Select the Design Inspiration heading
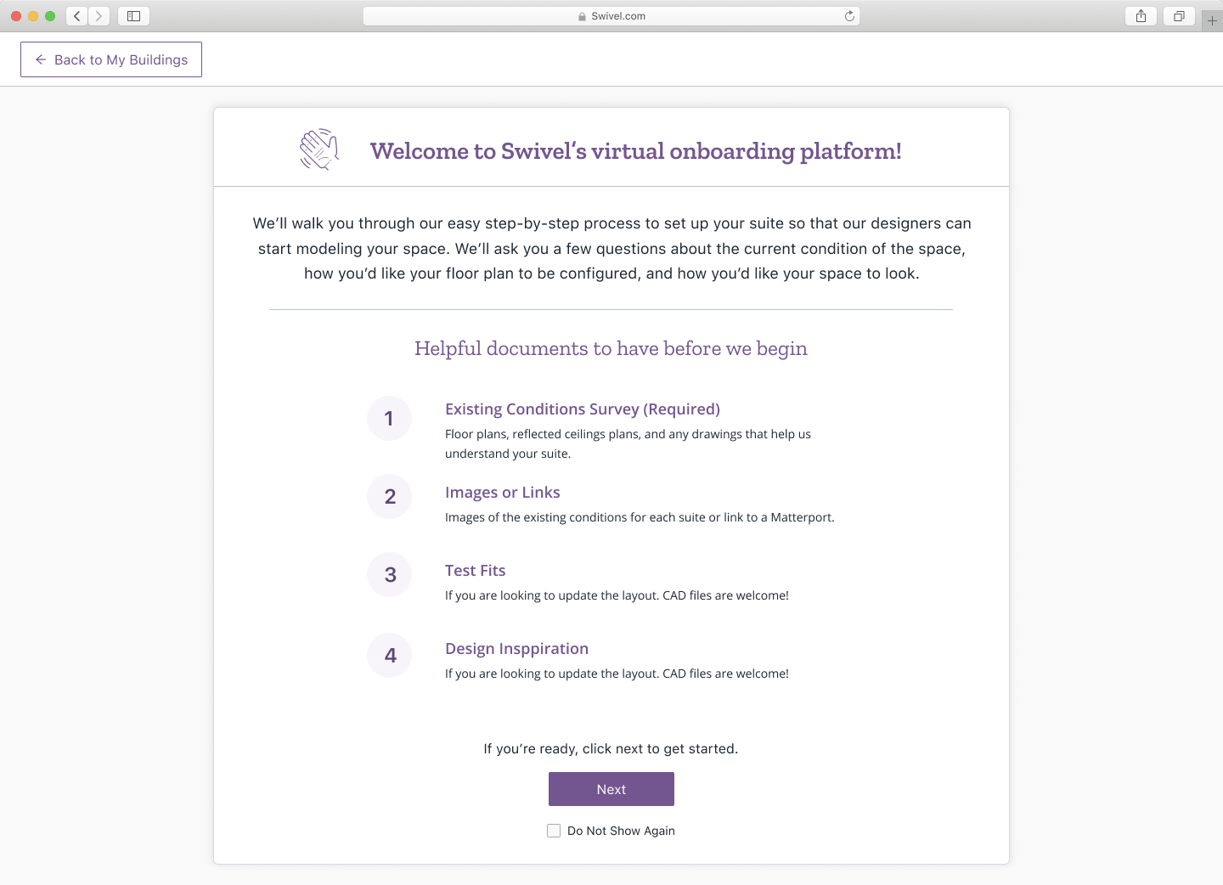Viewport: 1223px width, 885px height. [x=516, y=649]
